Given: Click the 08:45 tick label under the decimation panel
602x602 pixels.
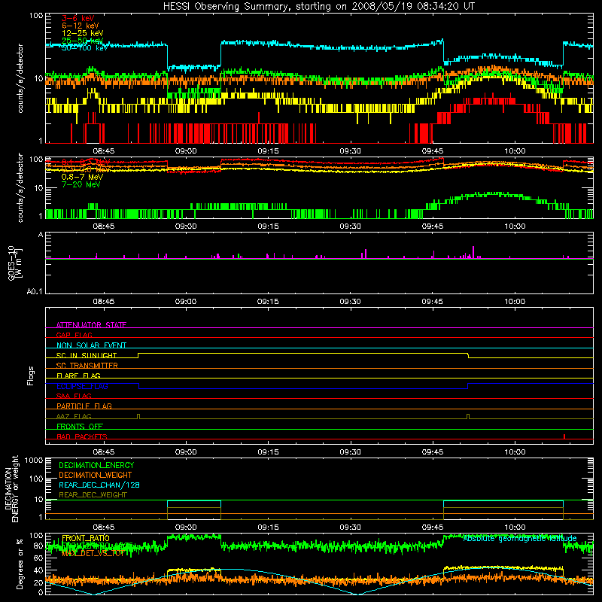Looking at the screenshot, I should click(104, 528).
